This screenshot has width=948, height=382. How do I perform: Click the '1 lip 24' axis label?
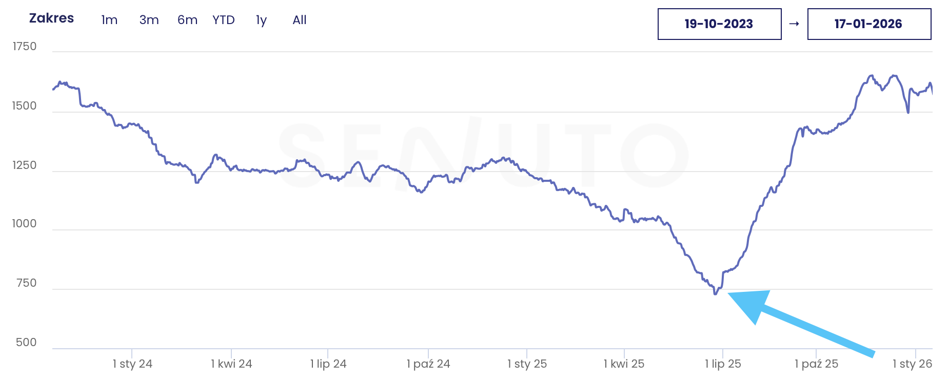(328, 364)
